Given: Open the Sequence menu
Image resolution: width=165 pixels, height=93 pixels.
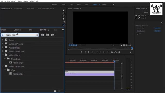Looking at the screenshot, I should [14, 1].
